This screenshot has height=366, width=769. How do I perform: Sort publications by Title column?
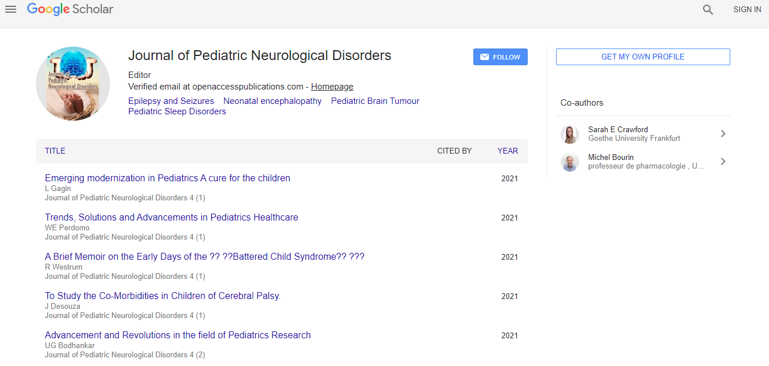coord(55,151)
